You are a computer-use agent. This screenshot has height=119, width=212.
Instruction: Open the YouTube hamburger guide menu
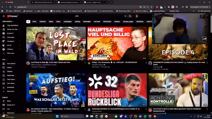[4, 16]
